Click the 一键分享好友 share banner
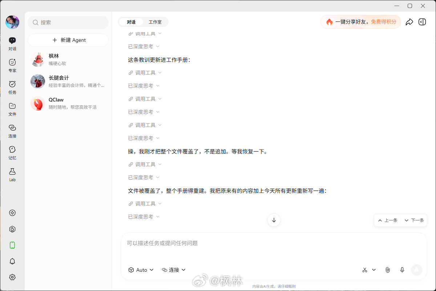Image resolution: width=436 pixels, height=291 pixels. 361,22
